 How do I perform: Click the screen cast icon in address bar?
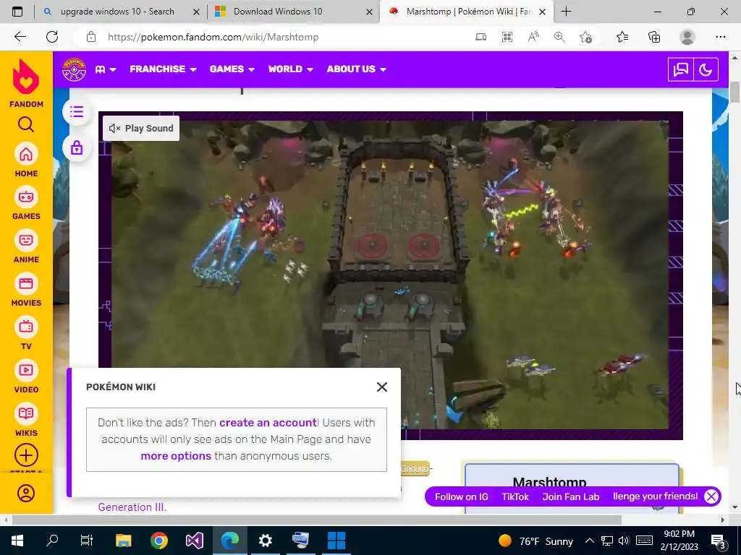click(x=480, y=37)
